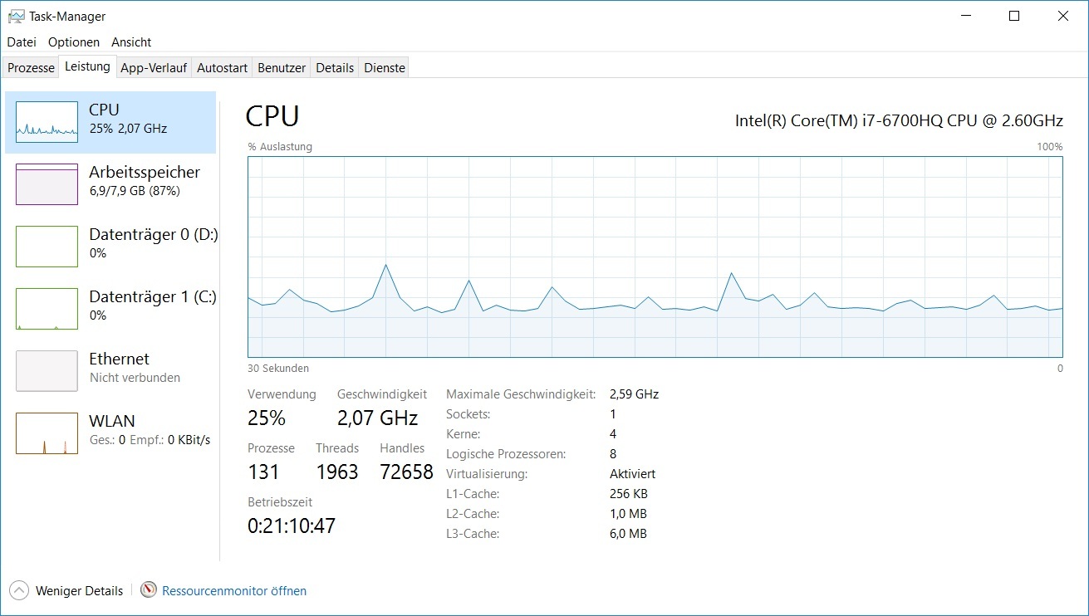Open the Ansicht menu

(131, 42)
